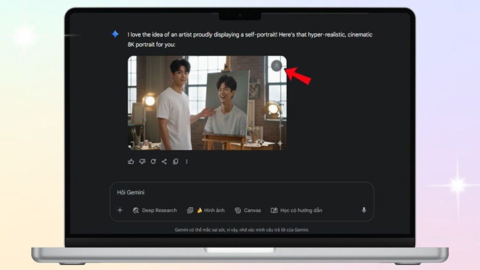The height and width of the screenshot is (270, 480).
Task: Click the Gemini sparkle logo icon
Action: (115, 35)
